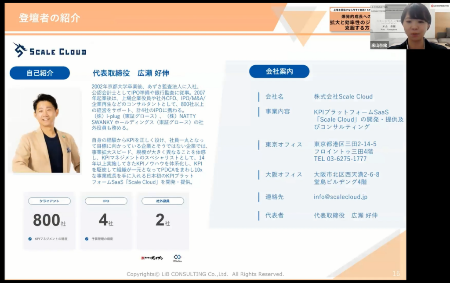
Task: Click the IPO badge
Action: click(106, 201)
